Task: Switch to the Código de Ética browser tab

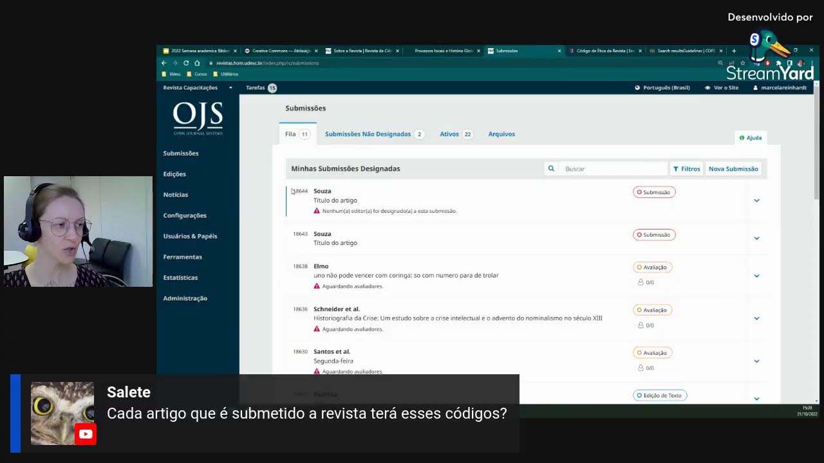Action: coord(605,51)
